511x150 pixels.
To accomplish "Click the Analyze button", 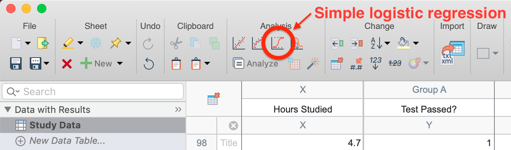I will coord(255,63).
